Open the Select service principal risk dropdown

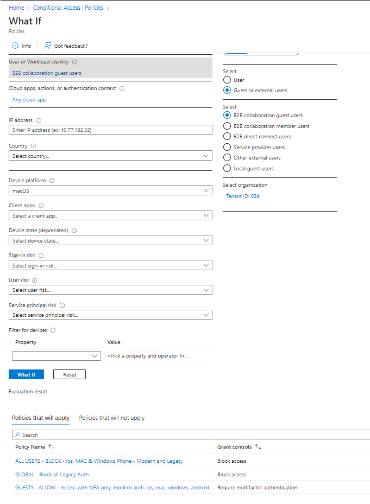(110, 315)
